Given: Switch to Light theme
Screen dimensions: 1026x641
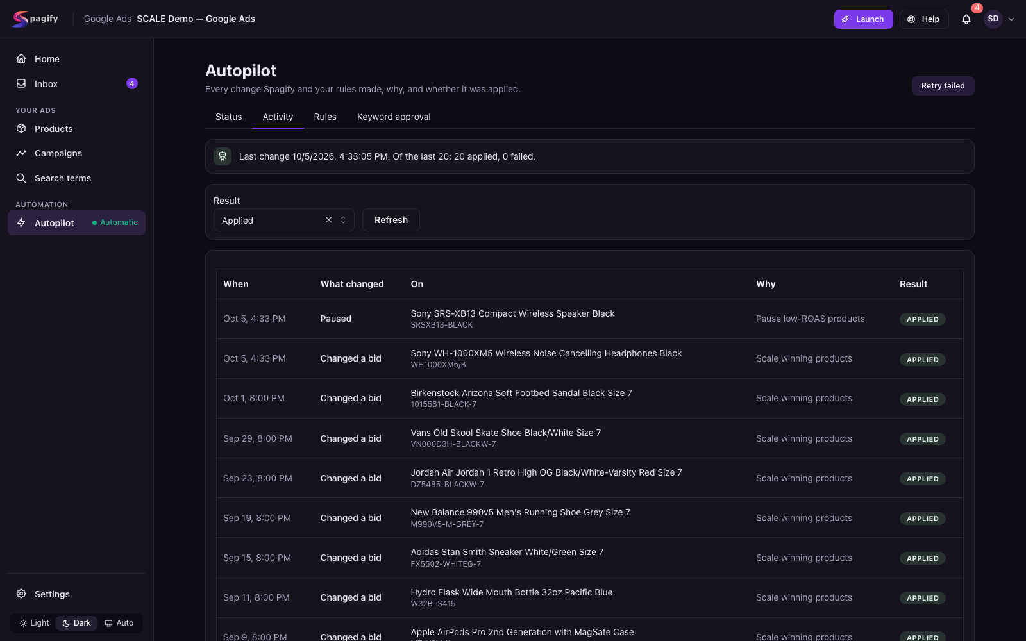Looking at the screenshot, I should (34, 623).
